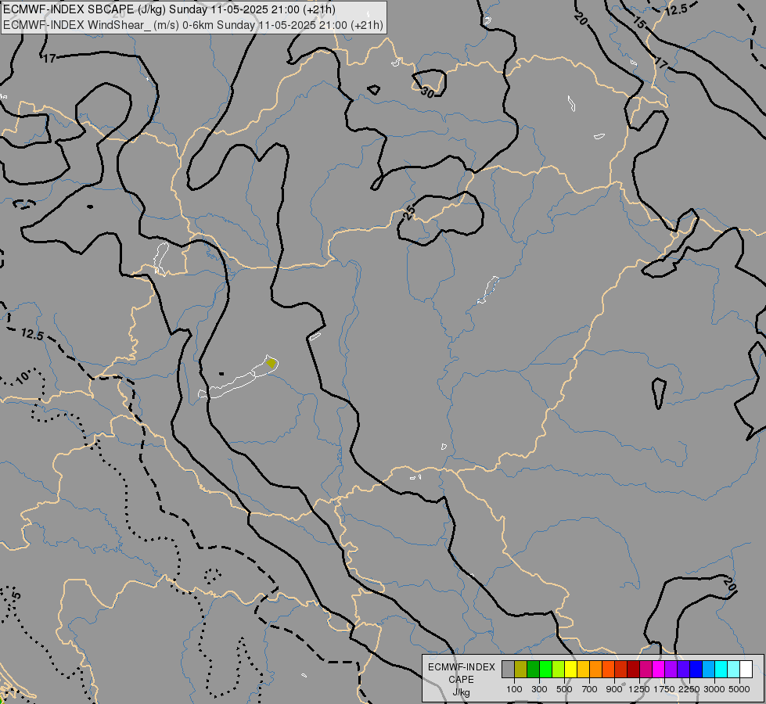Click the contour label 25
The width and height of the screenshot is (766, 704).
[409, 213]
